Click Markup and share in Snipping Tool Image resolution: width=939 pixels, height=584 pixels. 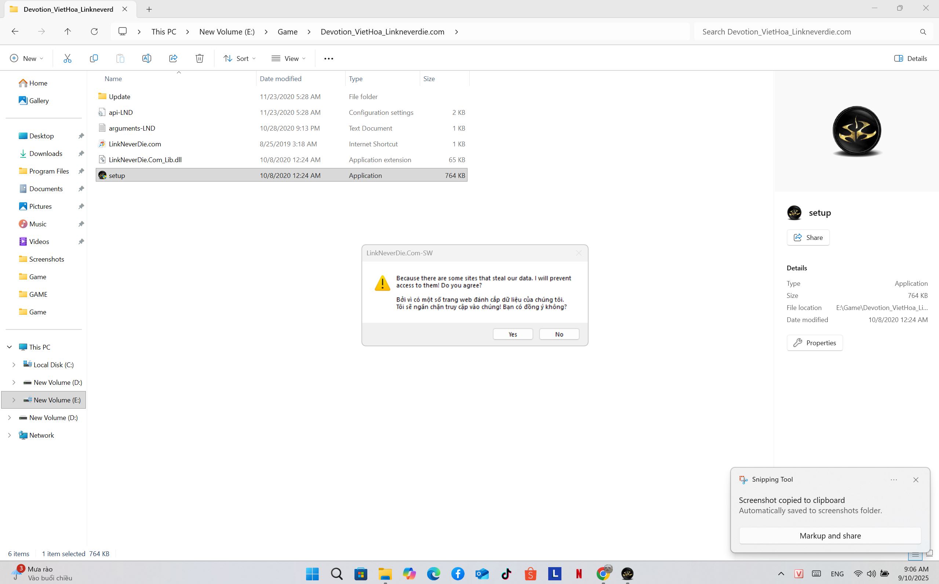tap(830, 536)
